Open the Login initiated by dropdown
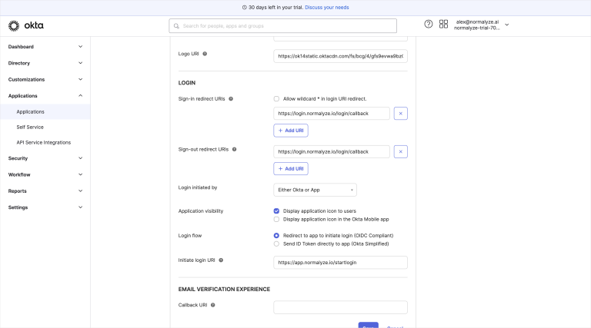The height and width of the screenshot is (328, 591). click(315, 190)
